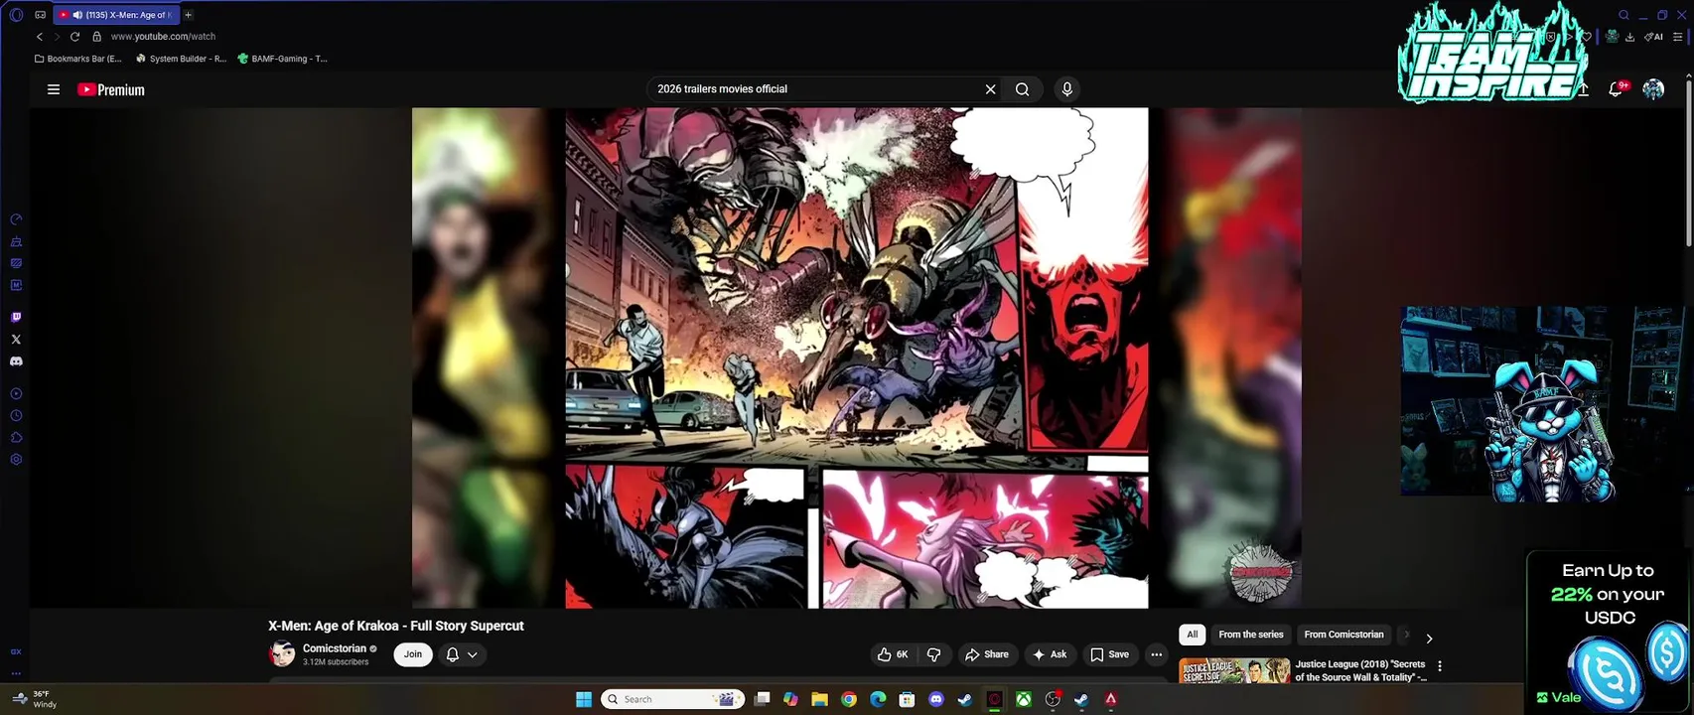
Task: Go back to the previous page
Action: (40, 37)
